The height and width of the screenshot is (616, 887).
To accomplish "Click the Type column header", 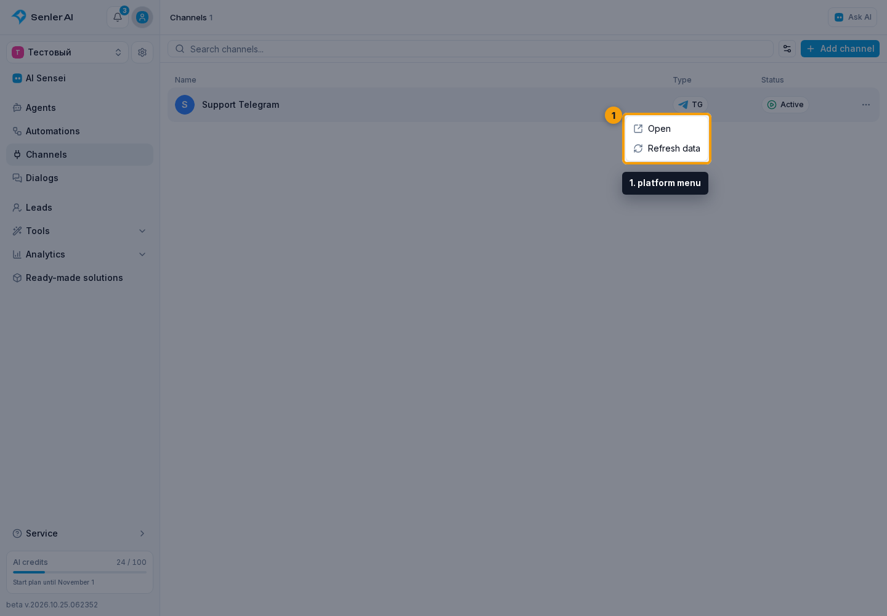I will click(x=682, y=80).
